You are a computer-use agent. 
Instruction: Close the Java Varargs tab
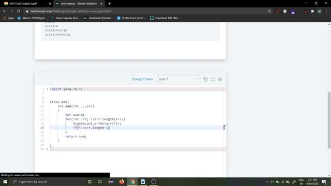click(x=101, y=4)
